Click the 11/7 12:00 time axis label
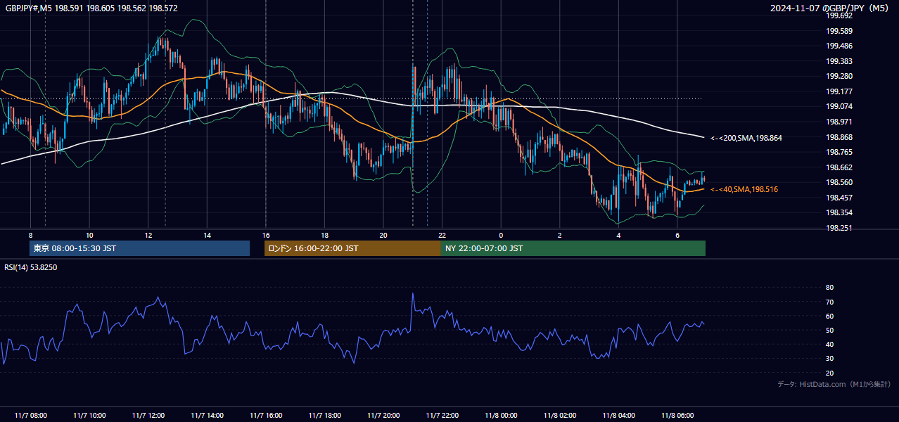 click(148, 416)
